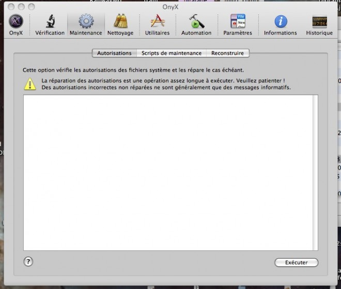Open help with the question mark button
Screen dimensions: 341x289
click(28, 262)
